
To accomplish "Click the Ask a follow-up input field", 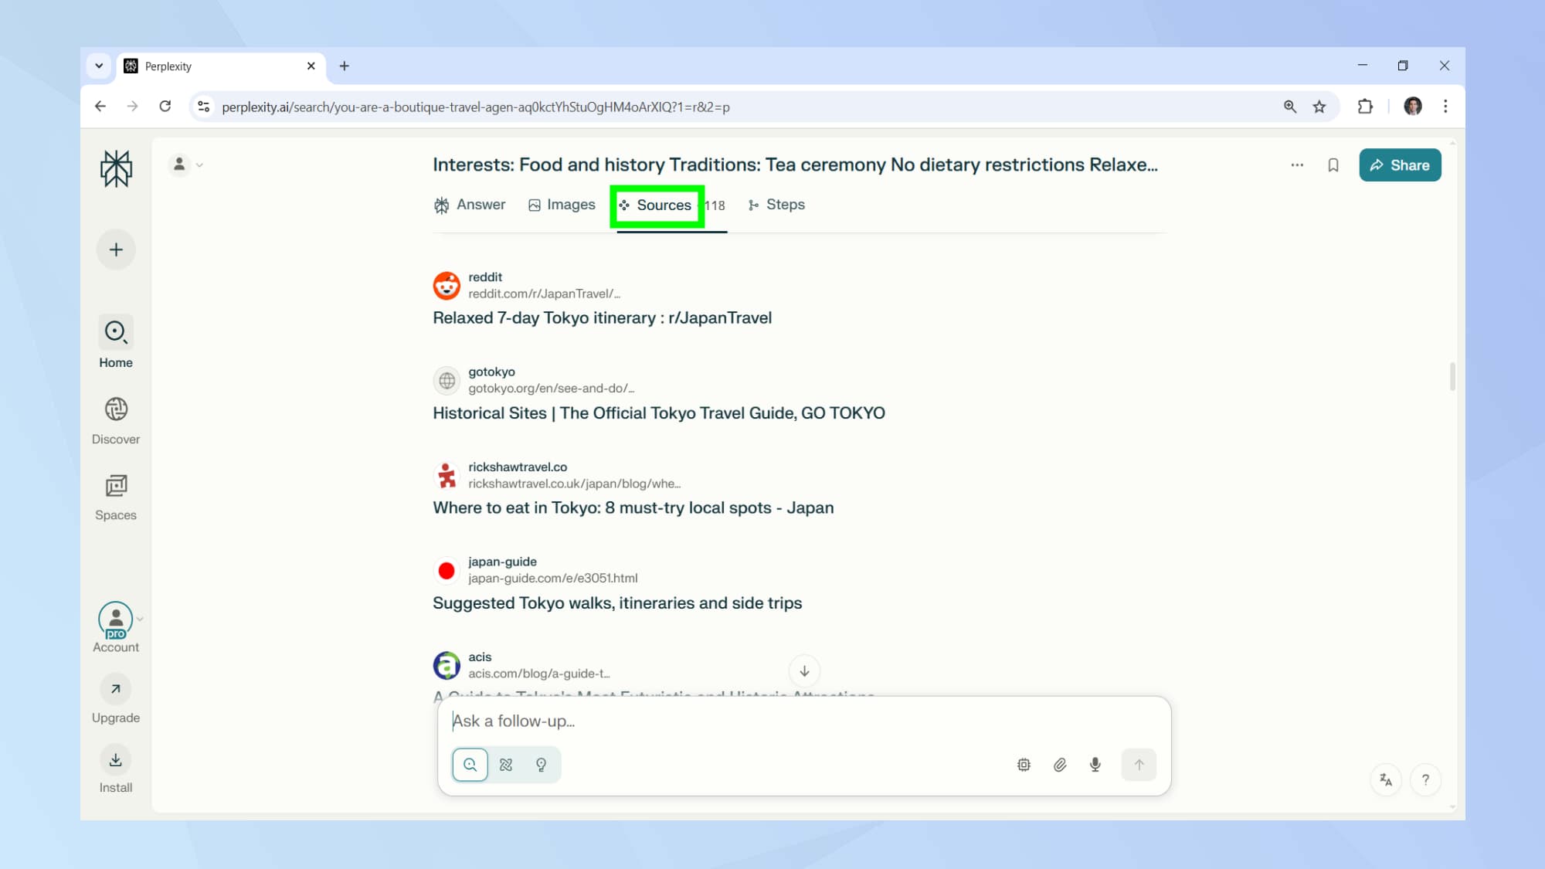I will [x=803, y=721].
